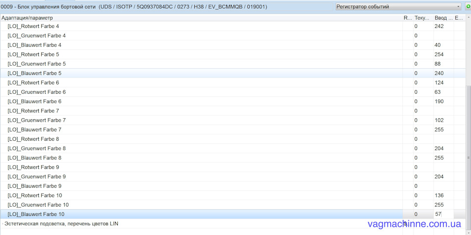Select row [LO]_Blauwert Farbe 7
The height and width of the screenshot is (235, 471).
233,130
